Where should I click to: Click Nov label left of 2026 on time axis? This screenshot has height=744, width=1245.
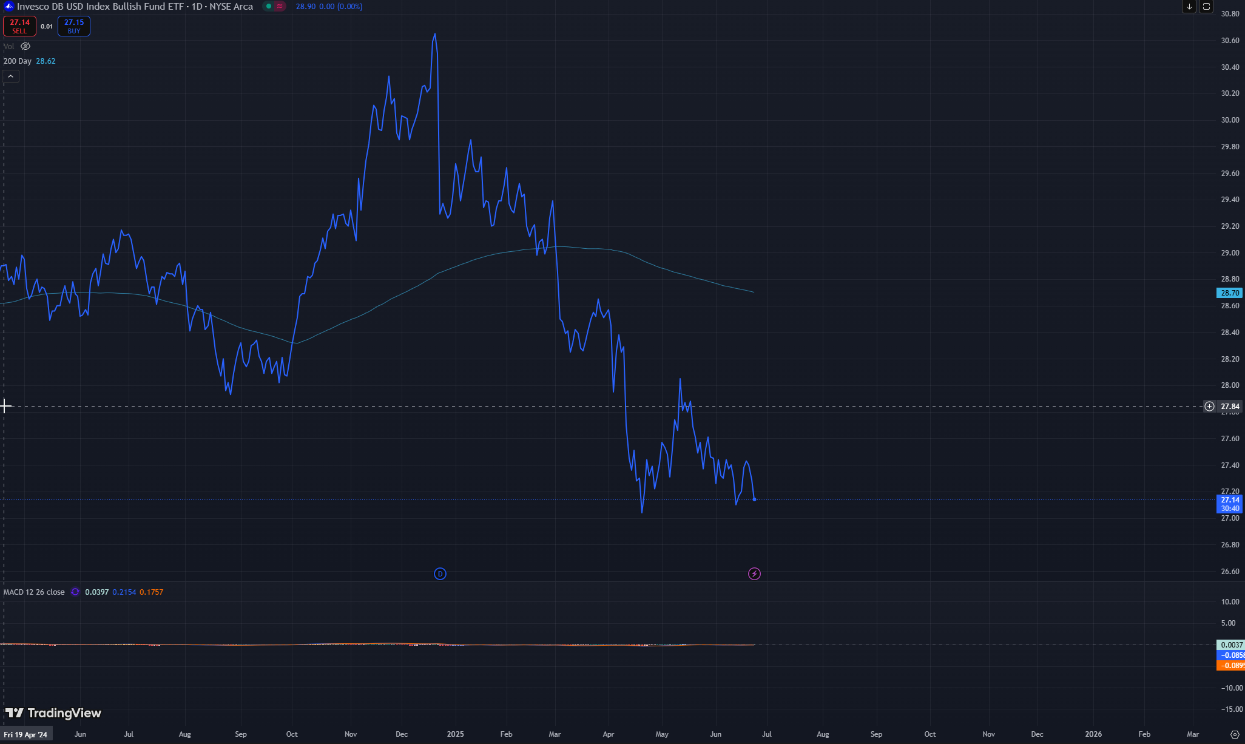988,734
